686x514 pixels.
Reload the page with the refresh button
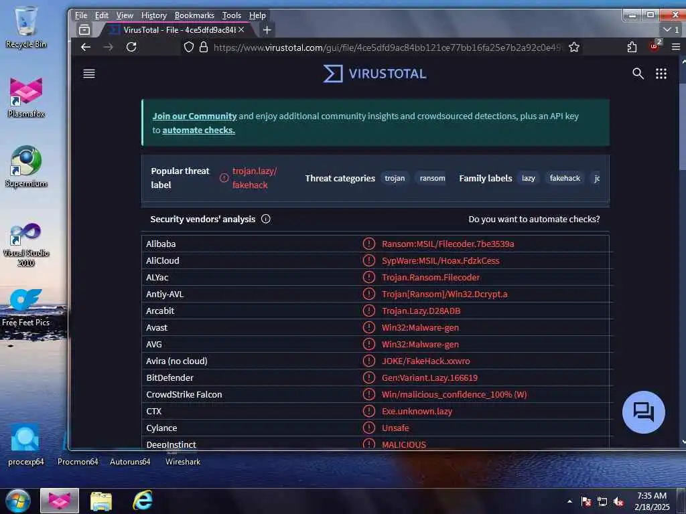click(131, 48)
